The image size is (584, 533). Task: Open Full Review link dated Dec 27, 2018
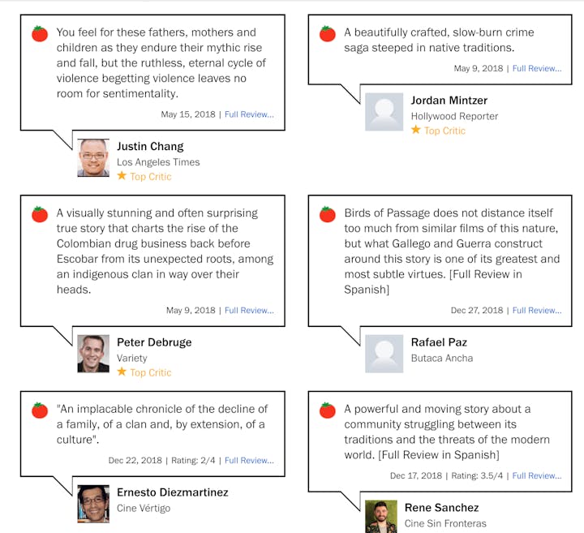click(x=537, y=310)
